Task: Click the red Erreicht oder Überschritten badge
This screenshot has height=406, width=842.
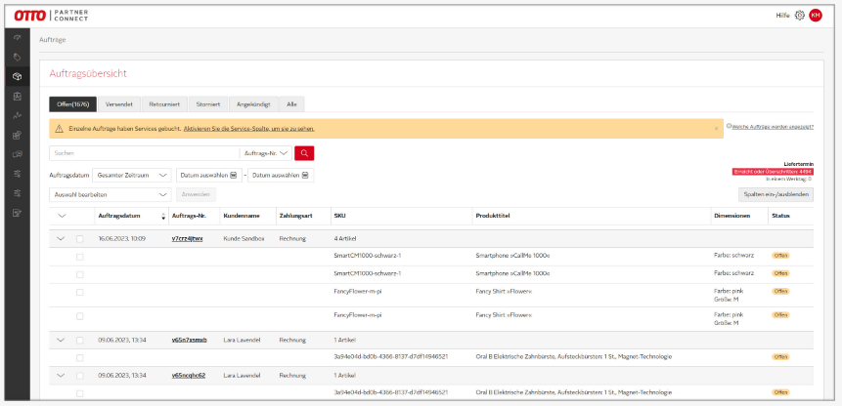Action: coord(773,172)
